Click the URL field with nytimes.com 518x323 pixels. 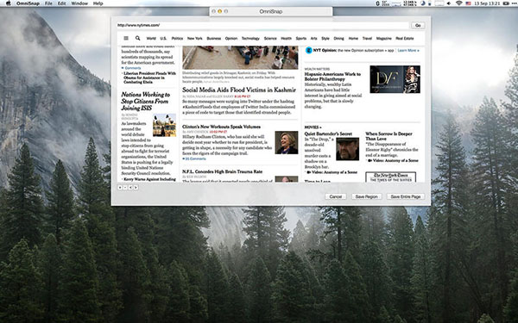263,25
